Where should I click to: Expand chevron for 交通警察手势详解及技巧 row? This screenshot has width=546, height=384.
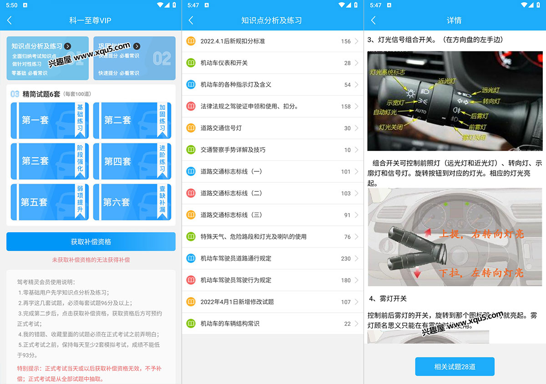356,150
